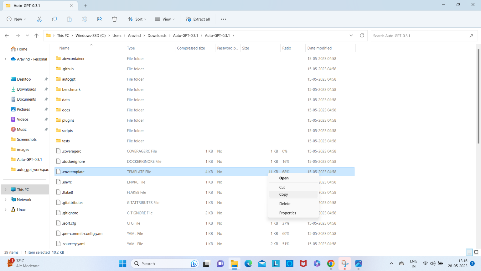Click the New button

(16, 19)
